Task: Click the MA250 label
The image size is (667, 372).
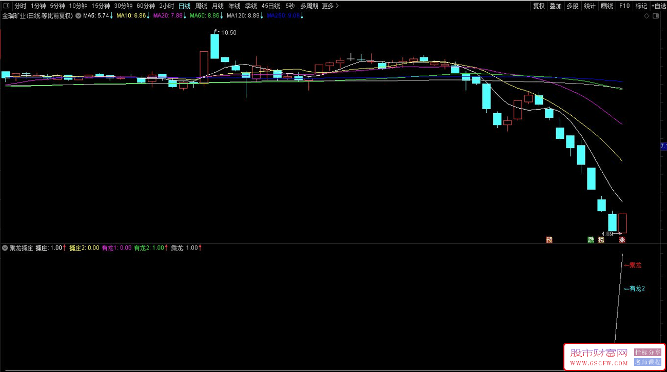Action: point(283,16)
